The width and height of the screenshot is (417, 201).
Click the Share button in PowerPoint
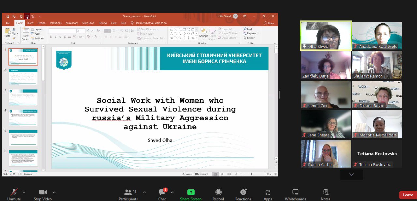[x=269, y=23]
